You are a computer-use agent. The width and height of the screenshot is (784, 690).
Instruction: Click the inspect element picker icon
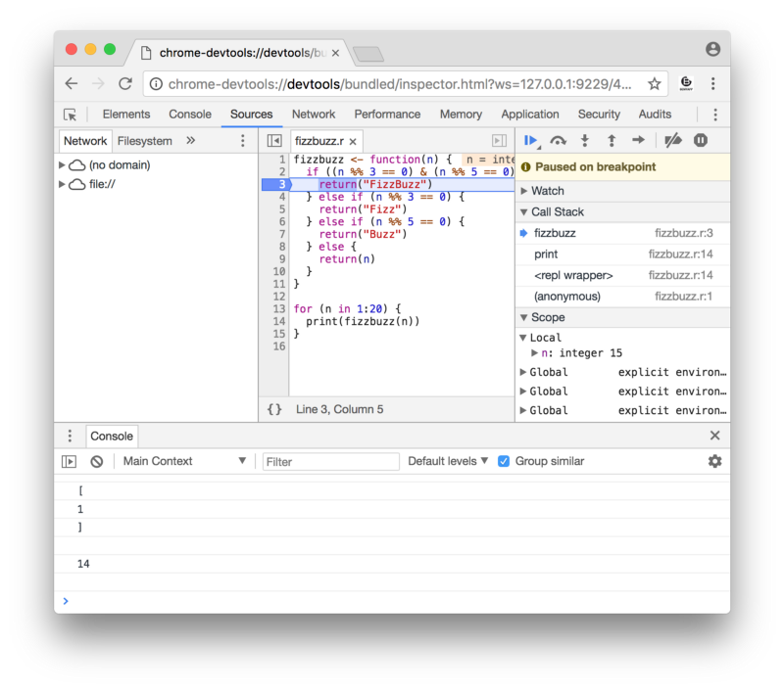pos(71,115)
